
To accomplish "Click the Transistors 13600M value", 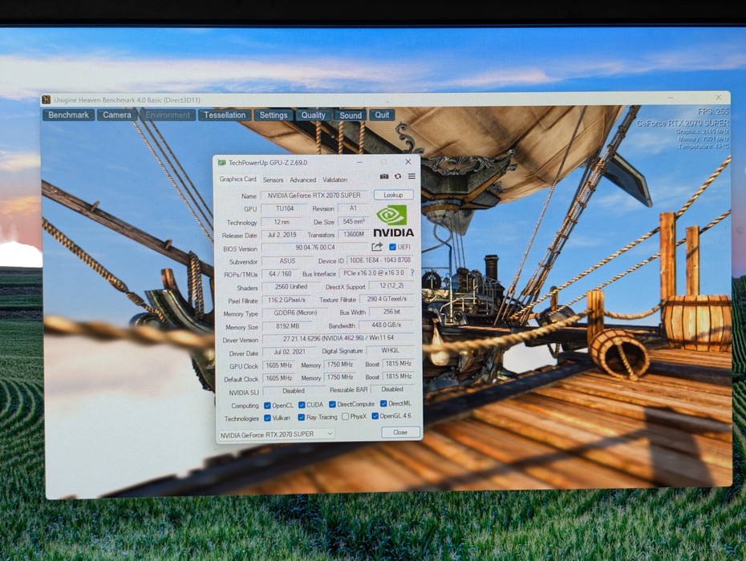I will [354, 234].
